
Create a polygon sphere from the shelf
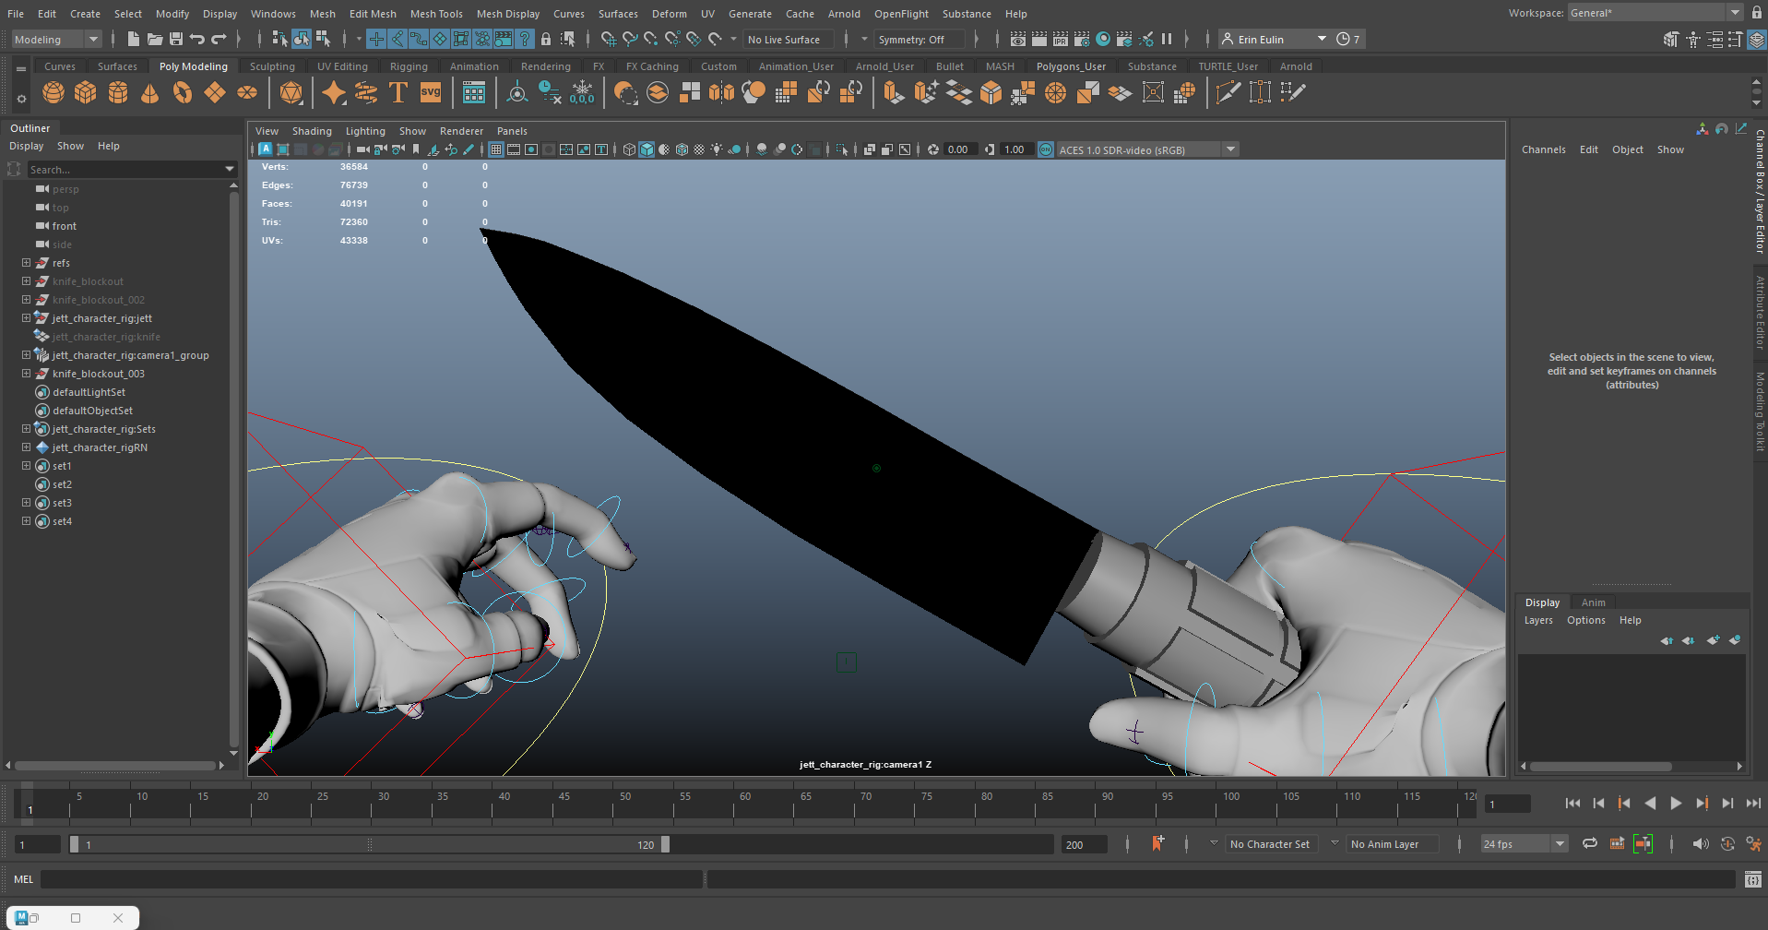(53, 92)
